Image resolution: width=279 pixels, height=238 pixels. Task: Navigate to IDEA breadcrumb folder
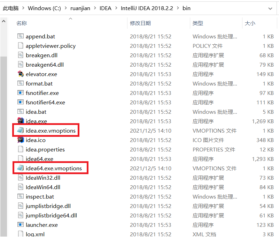[x=105, y=8]
